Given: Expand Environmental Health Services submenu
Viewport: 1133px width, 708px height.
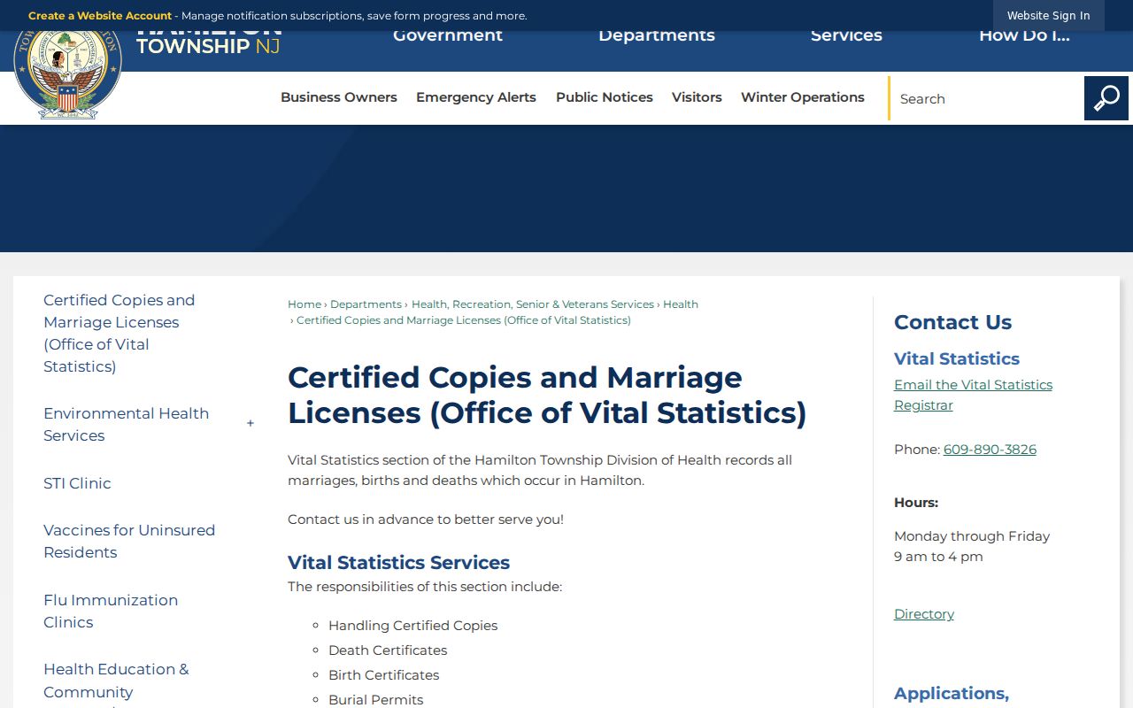Looking at the screenshot, I should (x=250, y=424).
